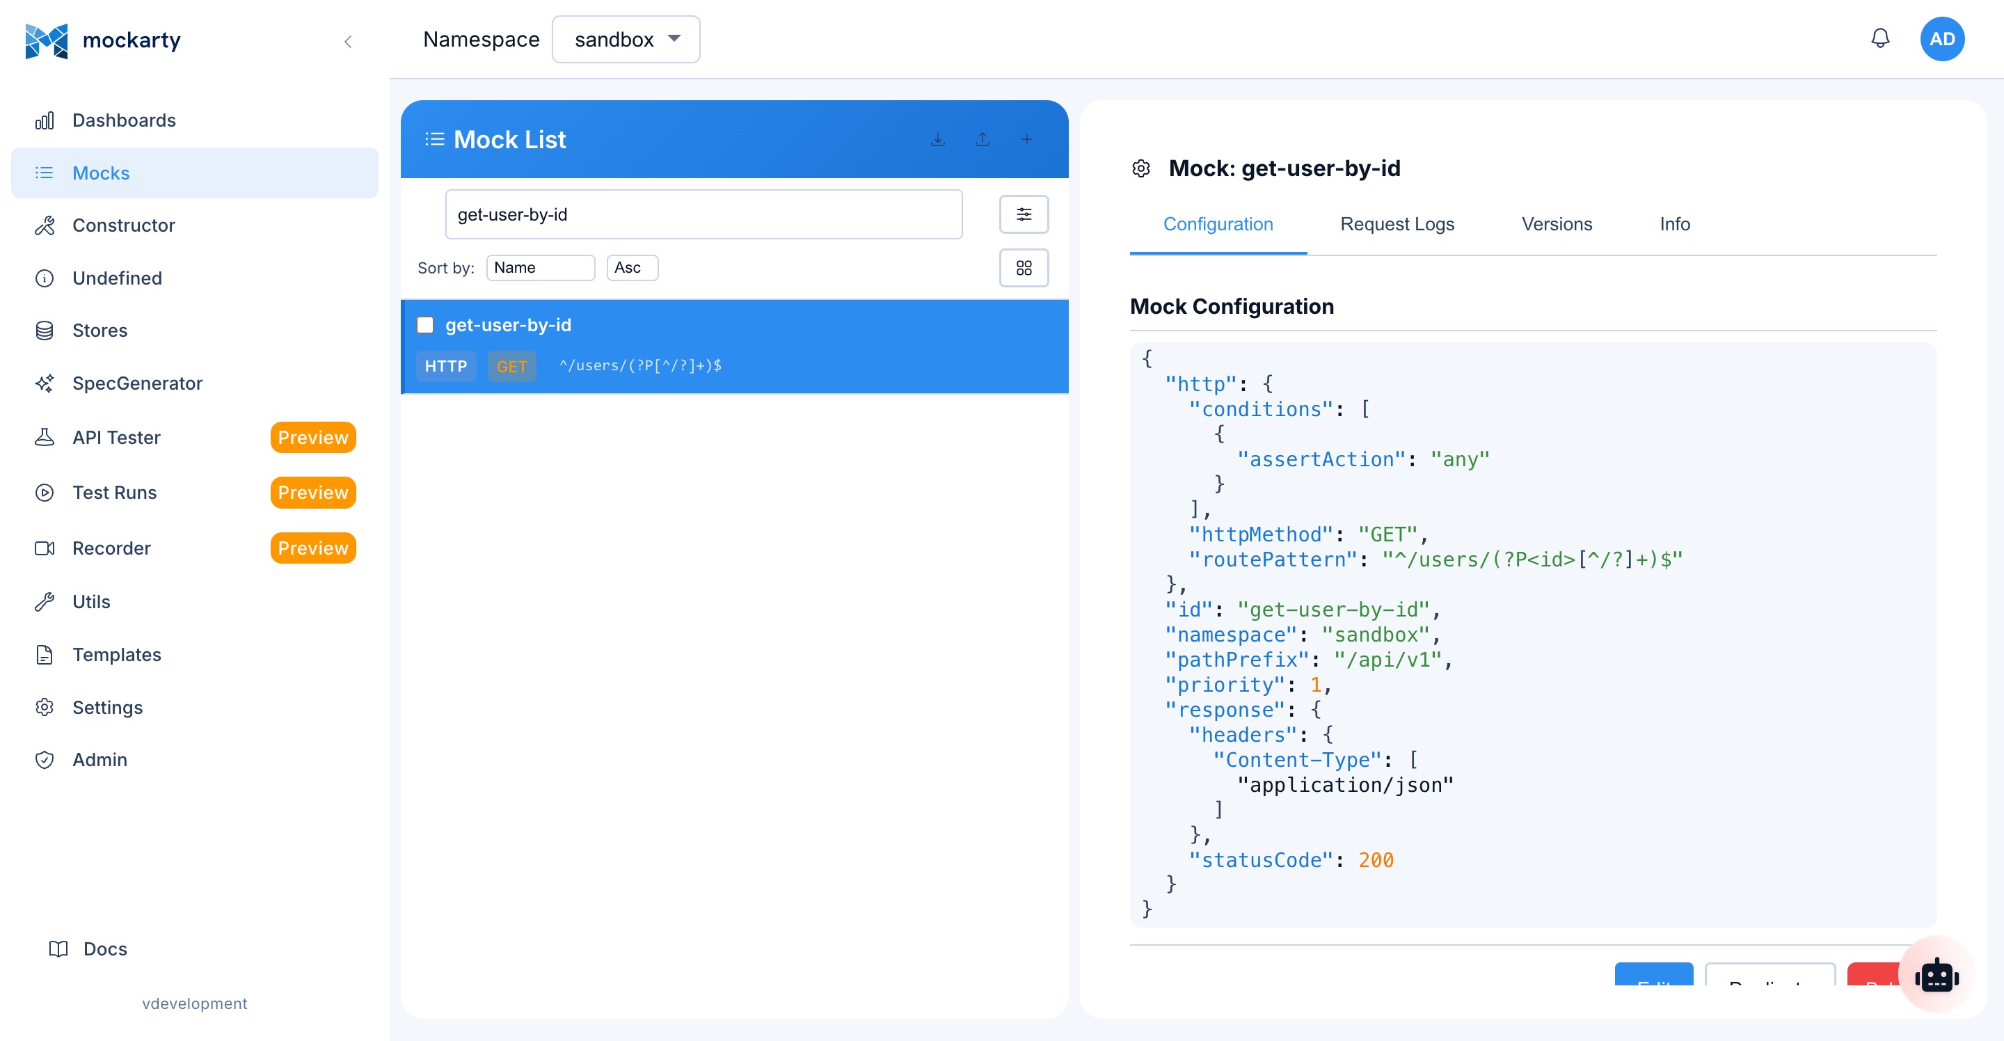Viewport: 2004px width, 1041px height.
Task: Click the HTTP tag on mock row
Action: click(x=446, y=366)
